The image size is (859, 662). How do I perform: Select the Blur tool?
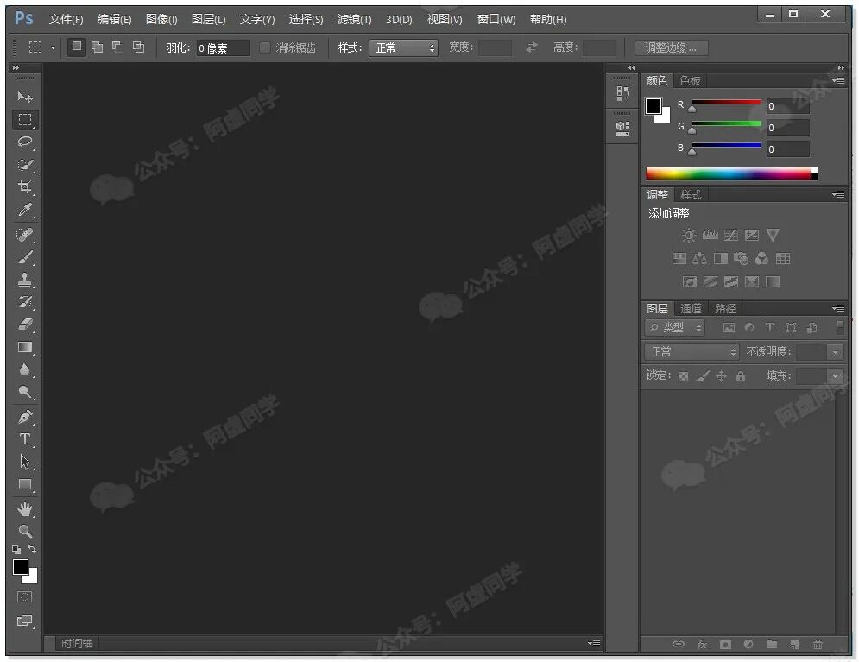25,369
